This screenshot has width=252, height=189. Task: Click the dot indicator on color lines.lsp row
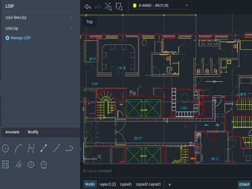coord(71,17)
